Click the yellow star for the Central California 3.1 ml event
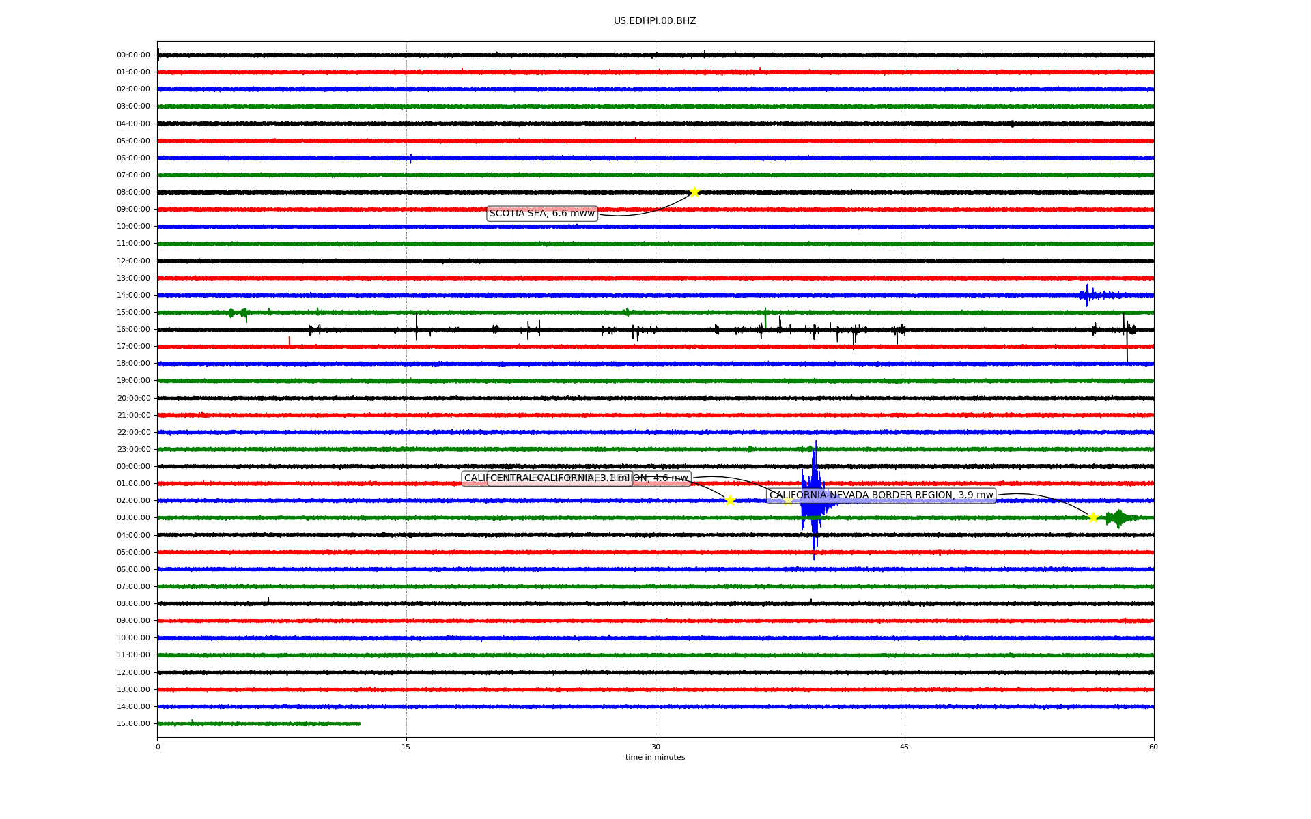This screenshot has width=1311, height=819. coord(730,500)
